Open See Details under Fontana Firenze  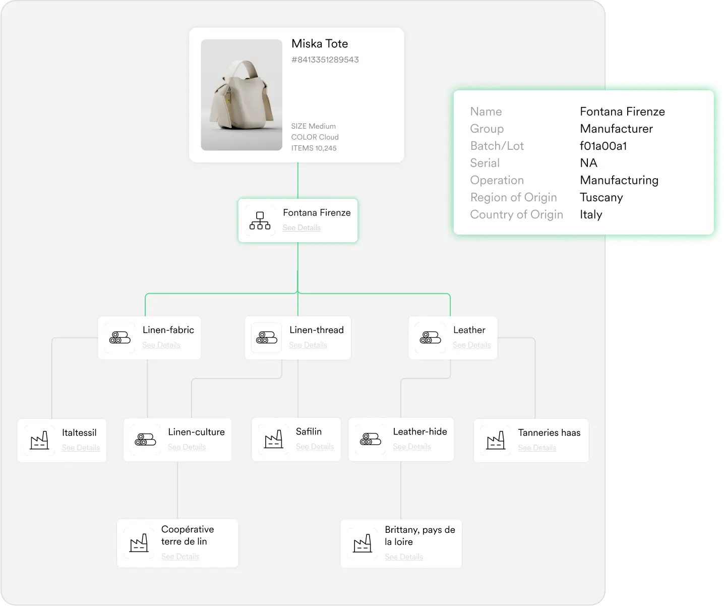[301, 228]
